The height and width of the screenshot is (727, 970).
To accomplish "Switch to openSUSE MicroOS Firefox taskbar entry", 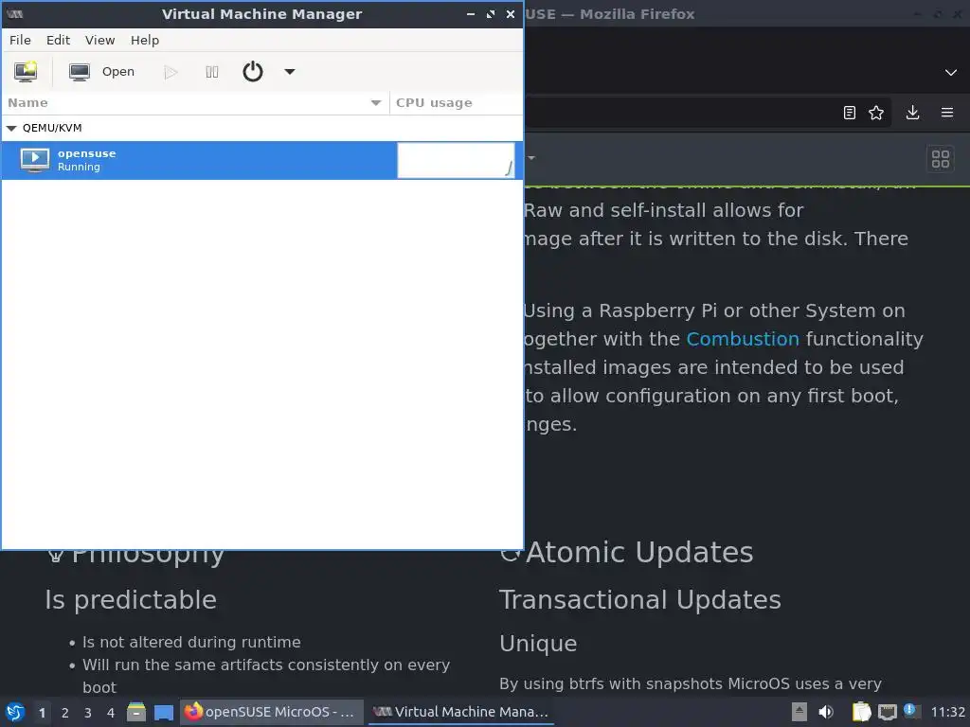I will tap(270, 712).
